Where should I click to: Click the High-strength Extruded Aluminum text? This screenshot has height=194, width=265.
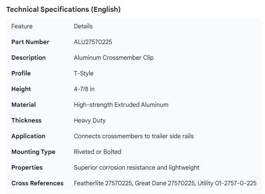121,105
